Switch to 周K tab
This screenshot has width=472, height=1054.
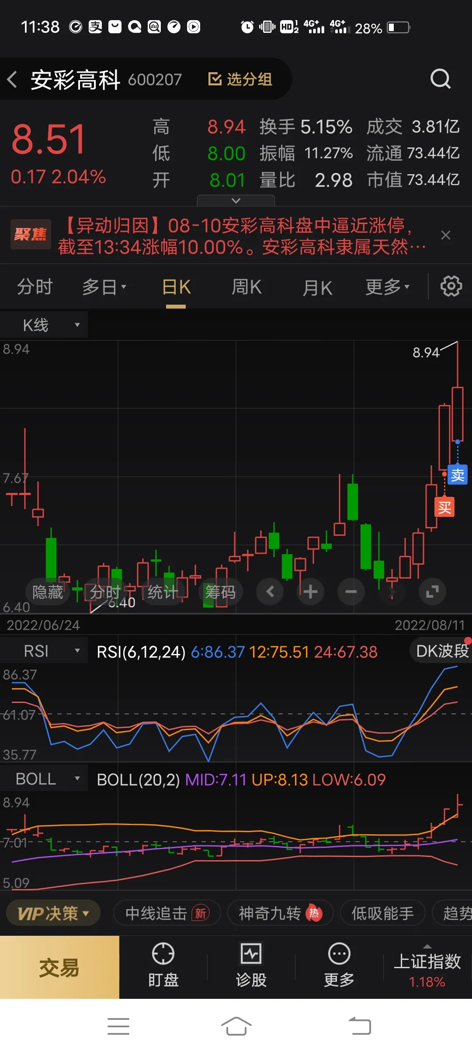(x=246, y=287)
